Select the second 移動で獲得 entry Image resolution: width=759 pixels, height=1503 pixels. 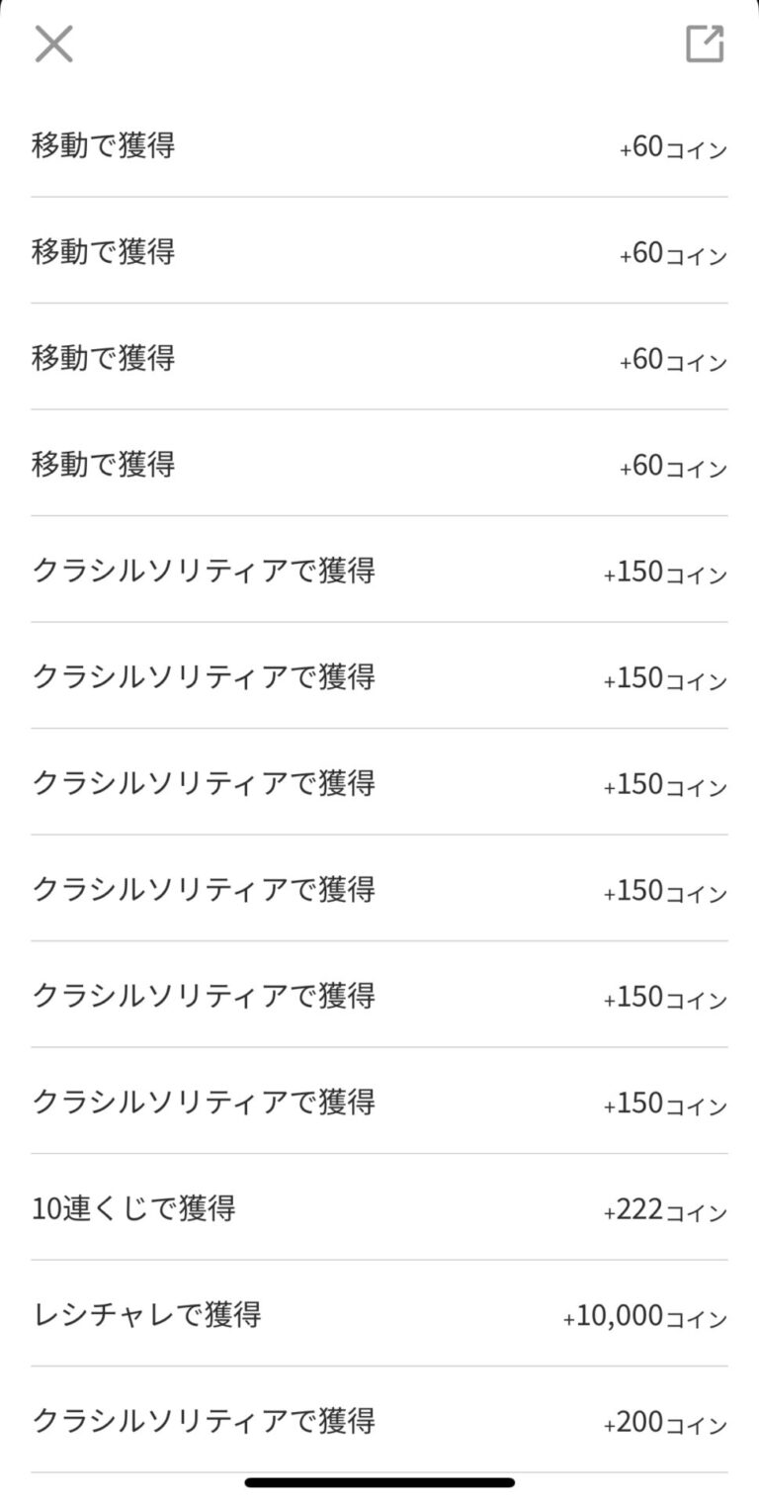coord(103,252)
